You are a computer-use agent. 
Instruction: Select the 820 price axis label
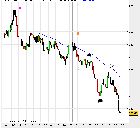pos(131,70)
